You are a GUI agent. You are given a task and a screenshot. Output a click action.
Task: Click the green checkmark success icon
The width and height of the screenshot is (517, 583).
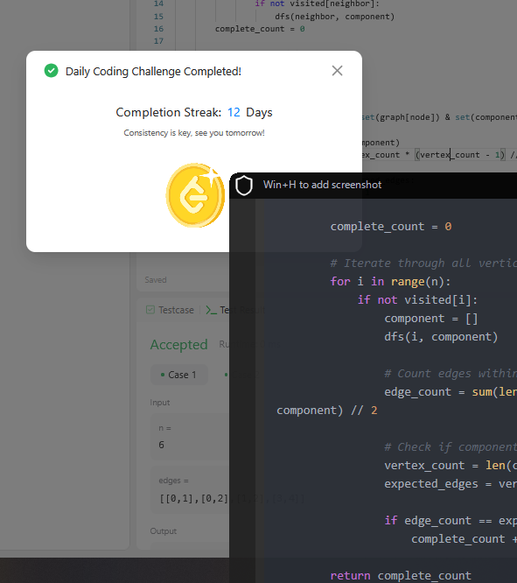52,71
